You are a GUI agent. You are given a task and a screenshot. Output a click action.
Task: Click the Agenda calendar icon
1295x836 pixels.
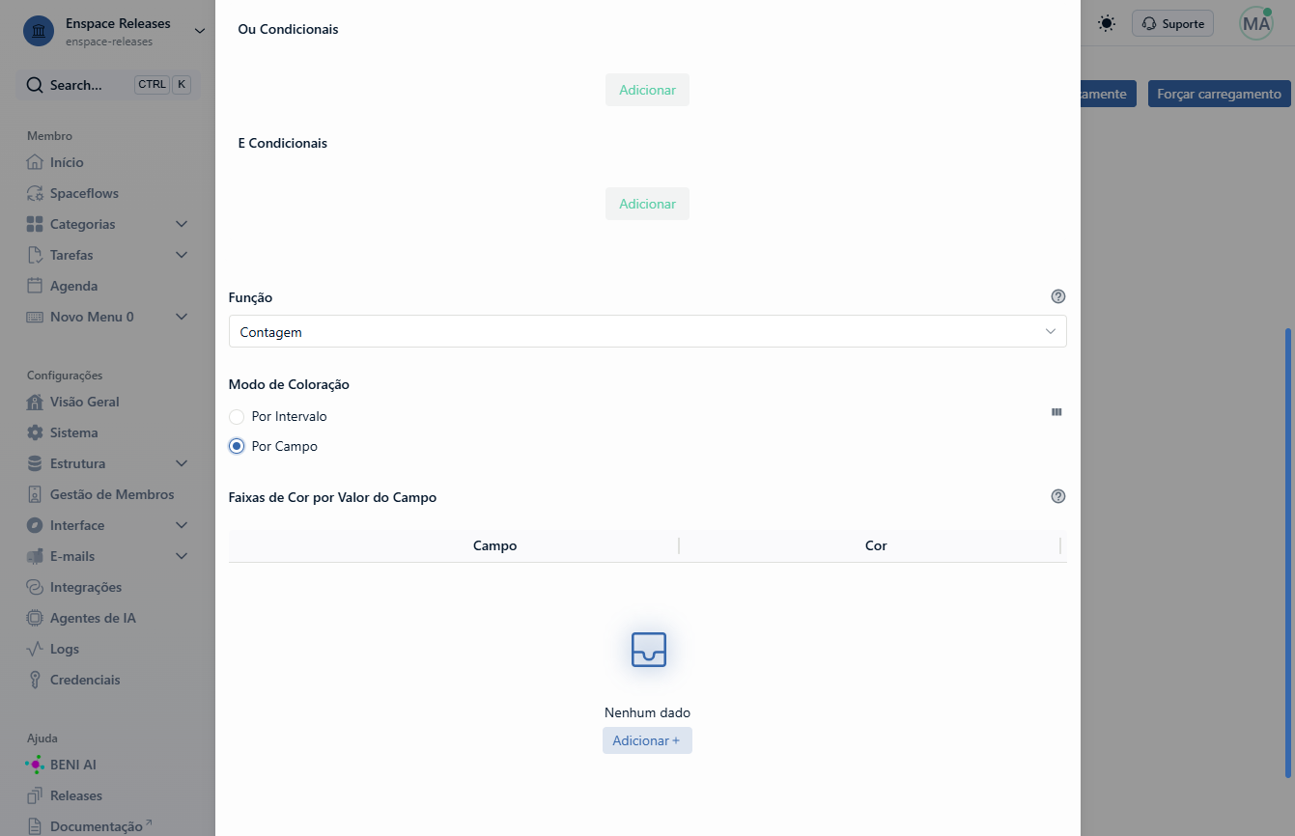click(x=35, y=286)
